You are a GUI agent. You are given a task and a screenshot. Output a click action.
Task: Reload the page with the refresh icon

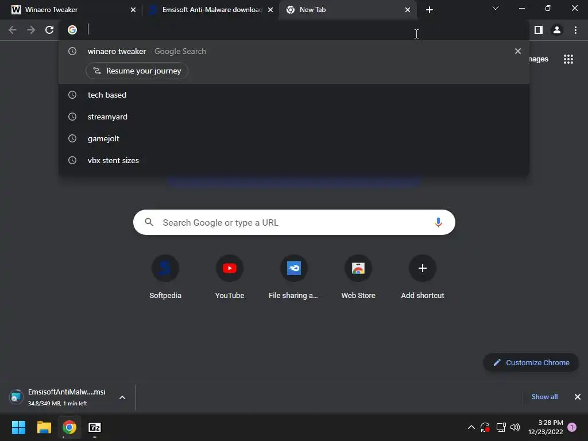(x=49, y=30)
